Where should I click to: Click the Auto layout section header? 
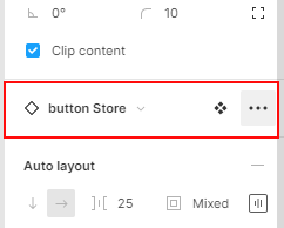59,166
